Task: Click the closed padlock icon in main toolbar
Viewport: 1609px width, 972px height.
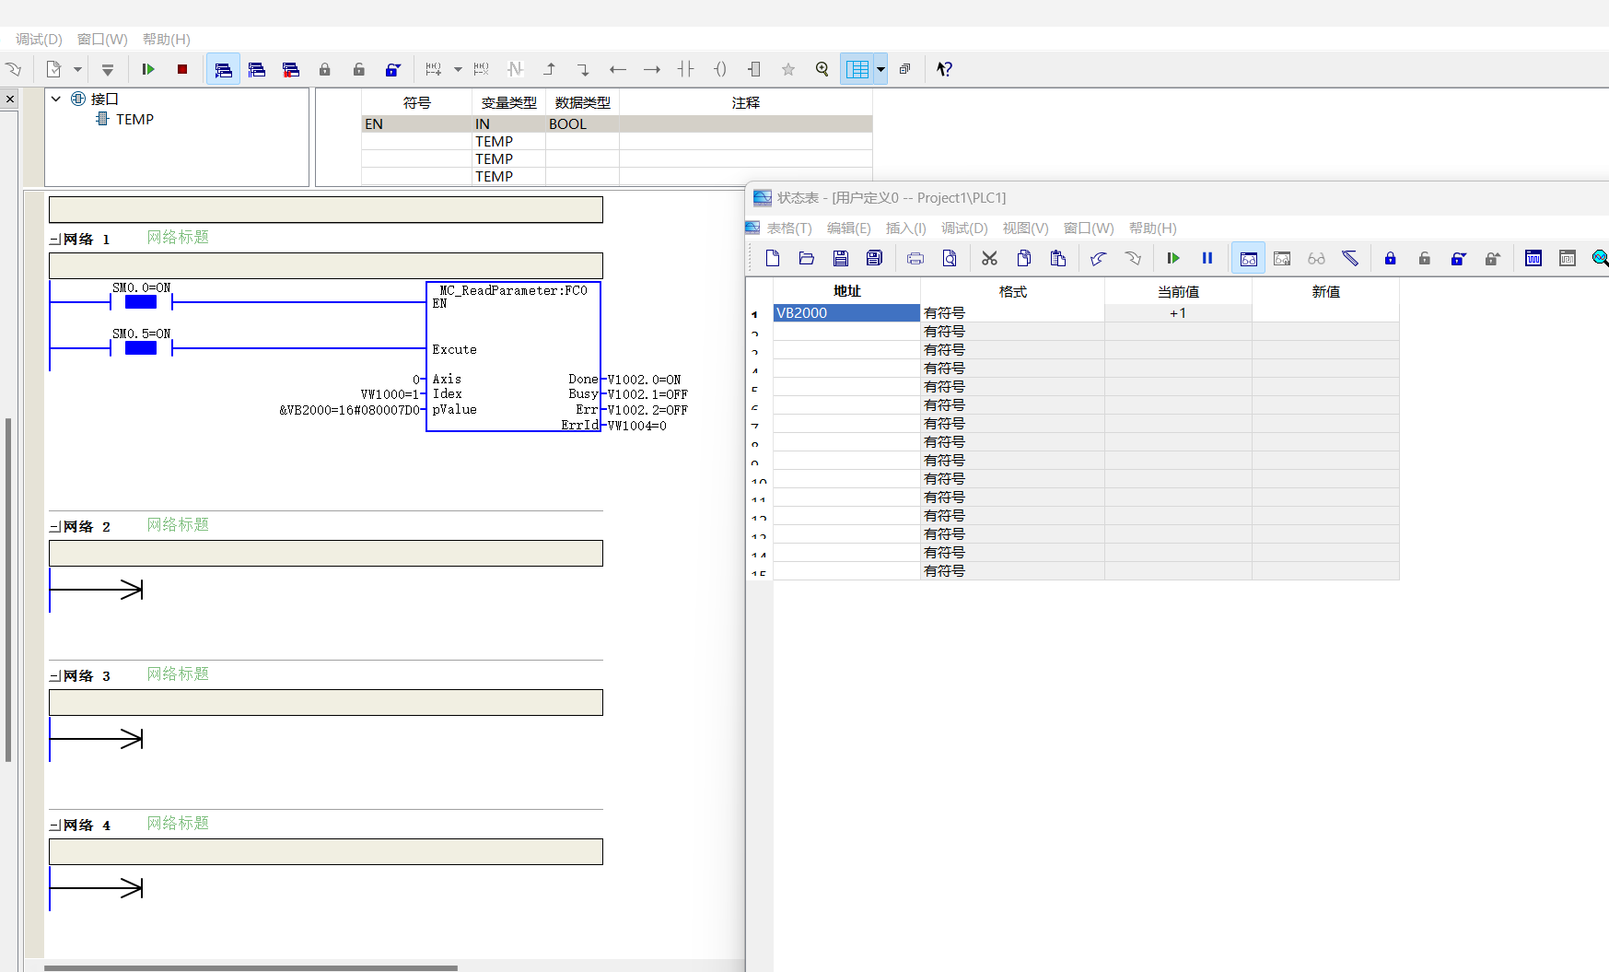Action: pos(324,69)
